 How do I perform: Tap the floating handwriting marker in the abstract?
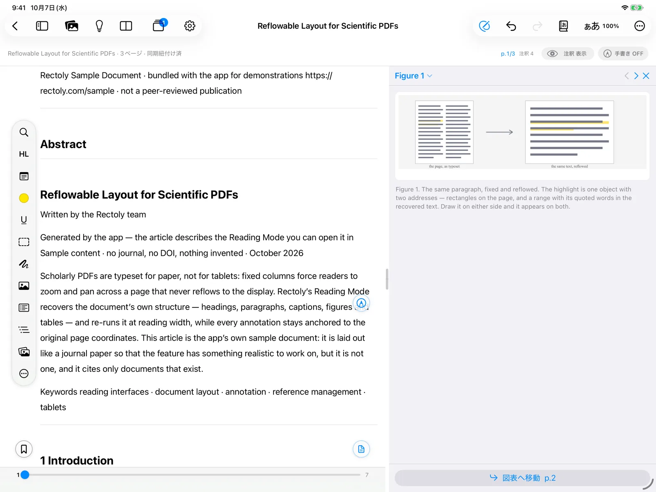[361, 303]
